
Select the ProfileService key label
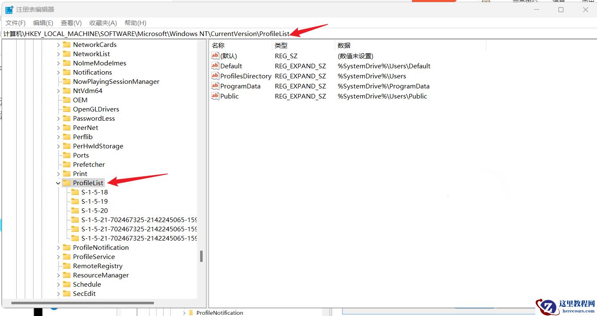94,256
